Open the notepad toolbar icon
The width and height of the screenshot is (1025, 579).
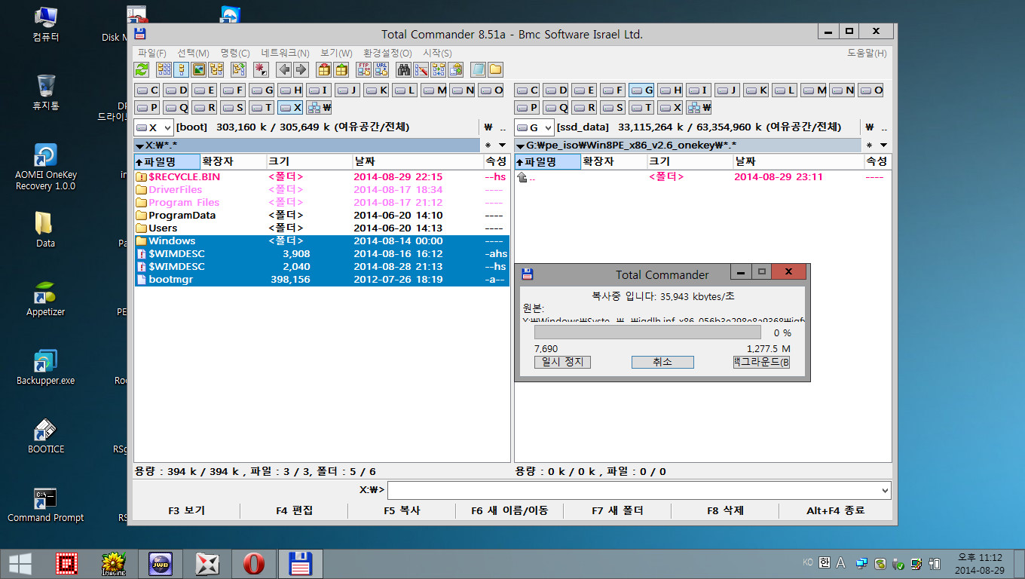[478, 70]
